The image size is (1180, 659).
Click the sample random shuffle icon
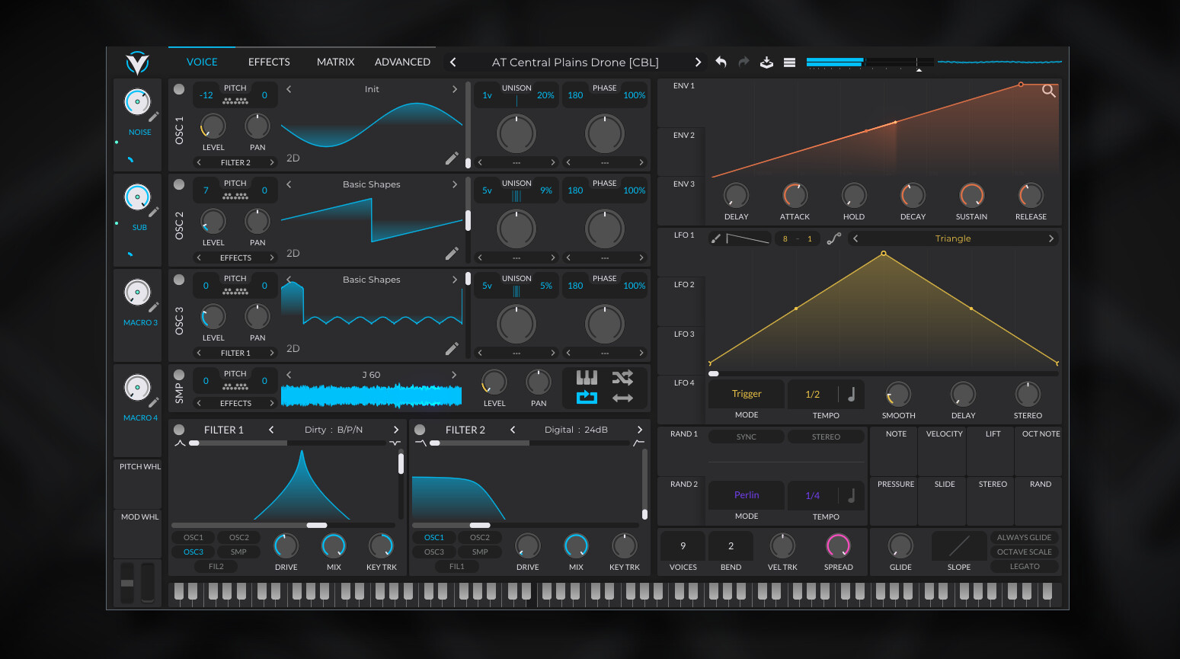(622, 378)
